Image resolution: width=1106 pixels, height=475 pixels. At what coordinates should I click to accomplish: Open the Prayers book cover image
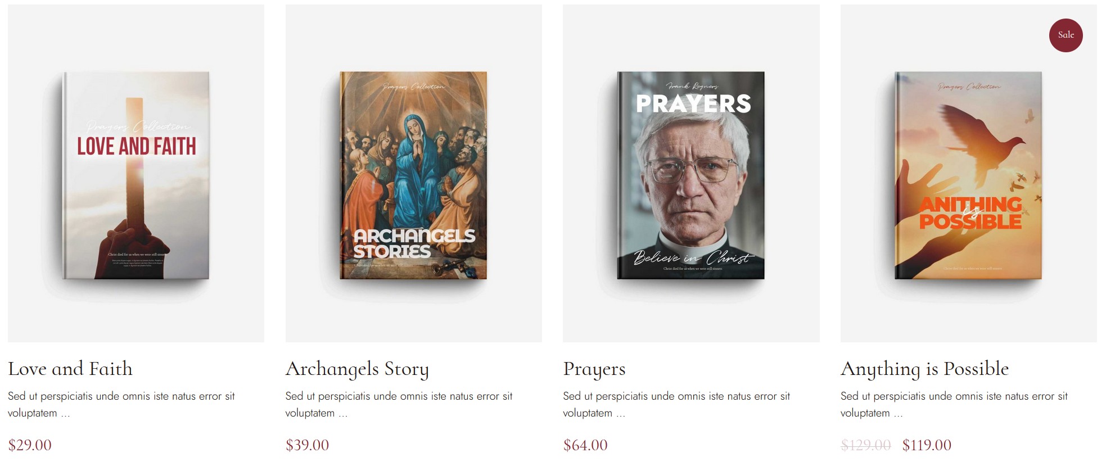(691, 175)
